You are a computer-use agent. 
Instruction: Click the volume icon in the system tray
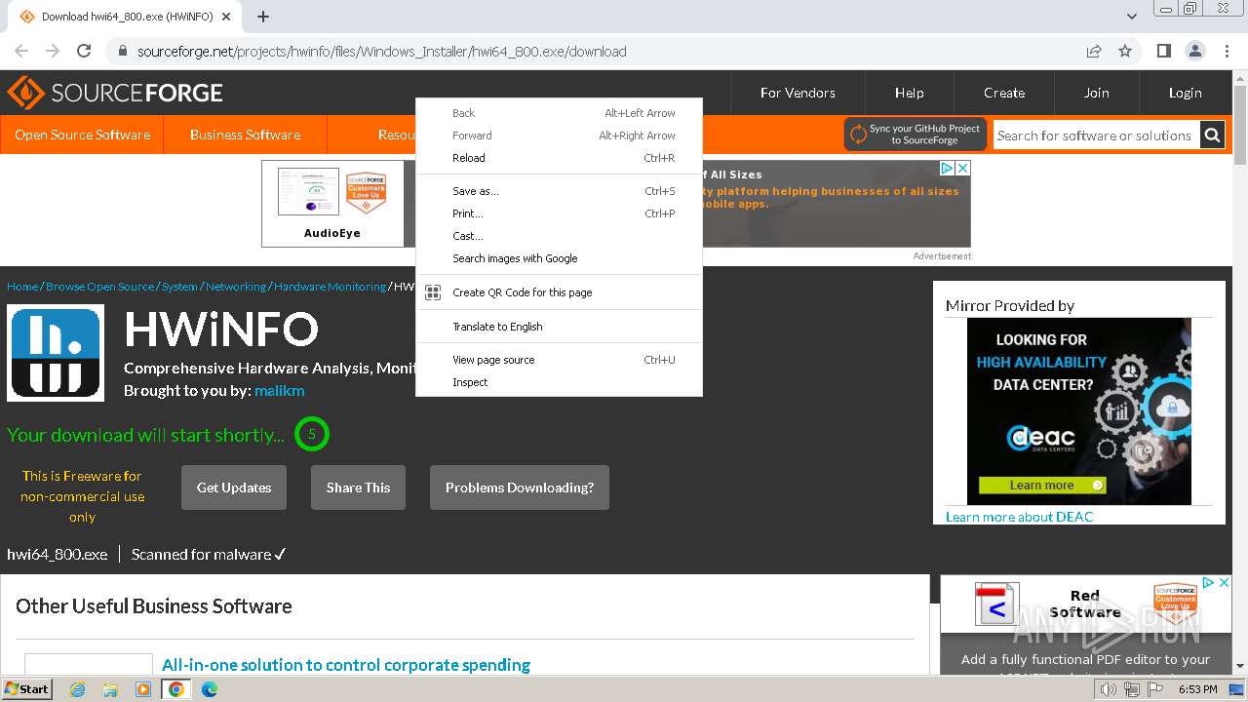point(1108,689)
